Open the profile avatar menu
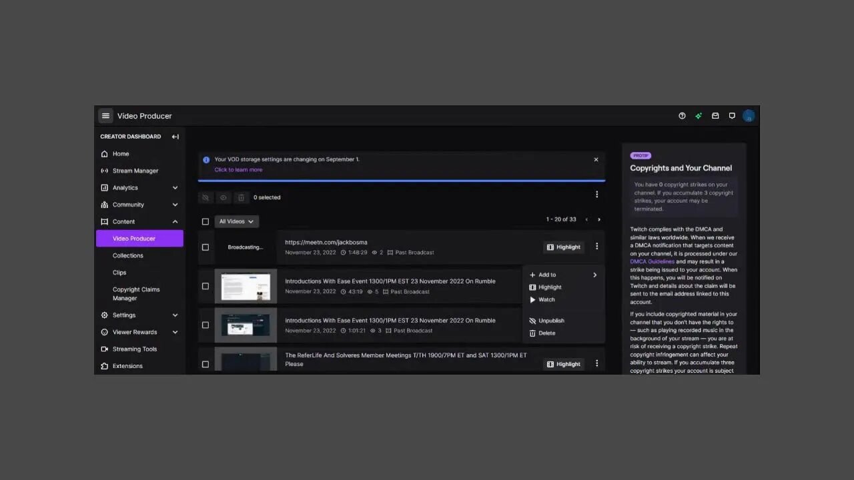The width and height of the screenshot is (854, 480). [x=749, y=116]
